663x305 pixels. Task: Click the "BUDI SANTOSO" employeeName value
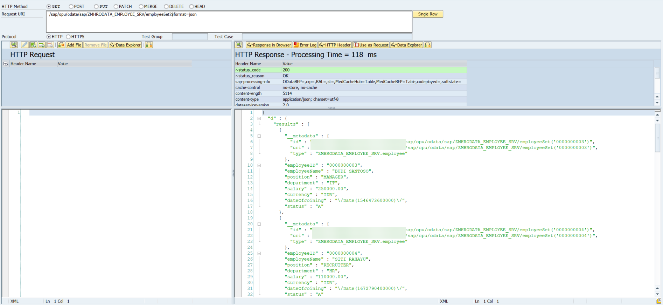coord(352,171)
